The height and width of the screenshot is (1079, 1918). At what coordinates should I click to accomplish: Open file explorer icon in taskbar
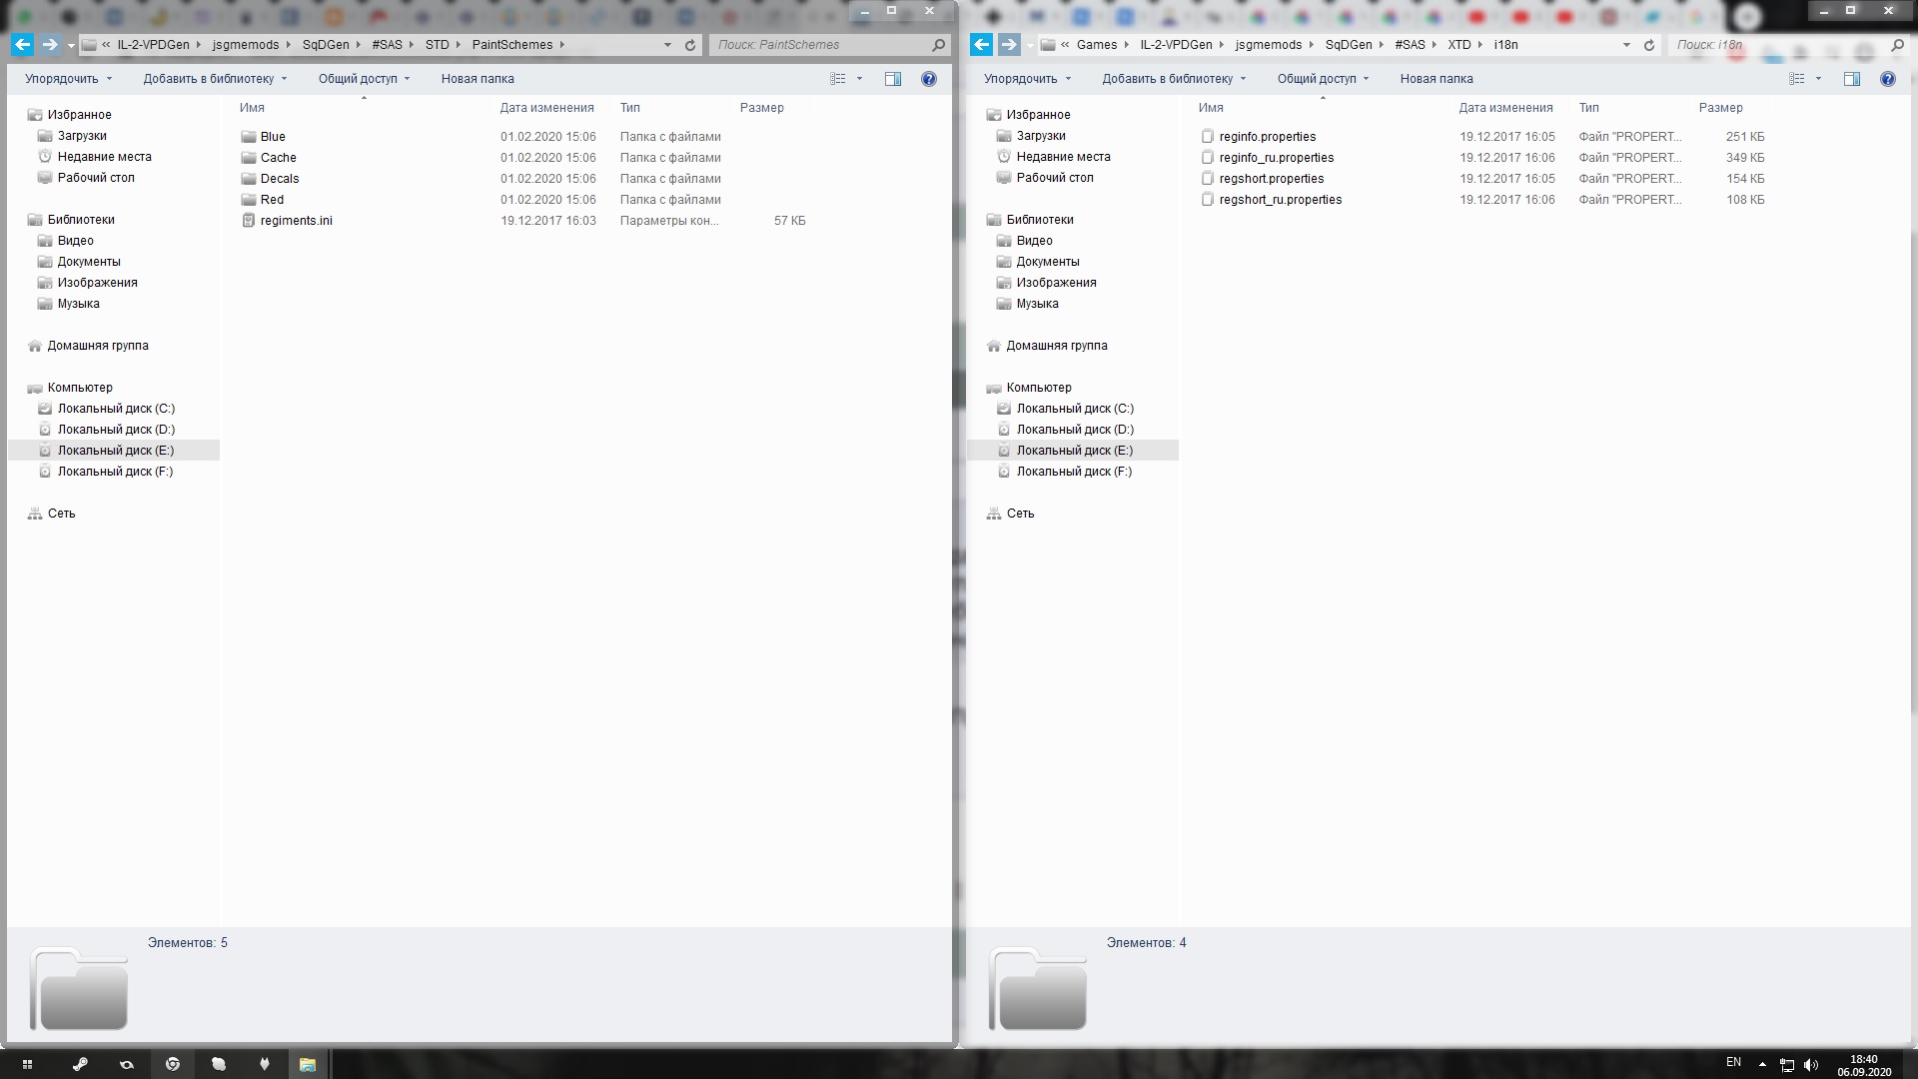pos(308,1064)
